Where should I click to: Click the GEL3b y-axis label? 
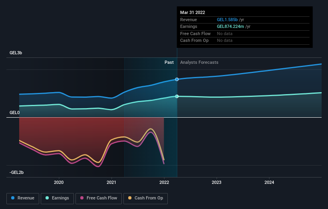(16, 53)
